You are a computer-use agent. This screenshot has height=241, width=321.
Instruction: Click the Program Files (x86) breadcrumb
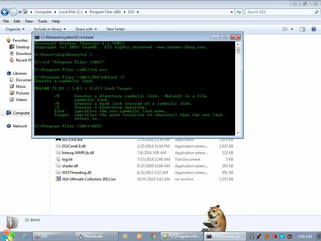(105, 12)
